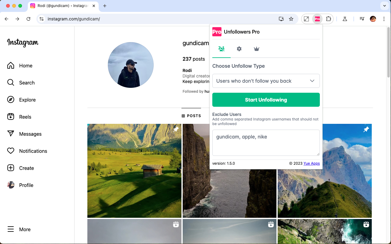
Task: Click the Exclude Users text area
Action: pyautogui.click(x=266, y=143)
